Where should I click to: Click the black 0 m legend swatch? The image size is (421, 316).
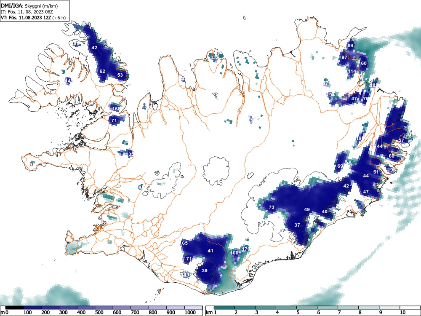pyautogui.click(x=14, y=308)
